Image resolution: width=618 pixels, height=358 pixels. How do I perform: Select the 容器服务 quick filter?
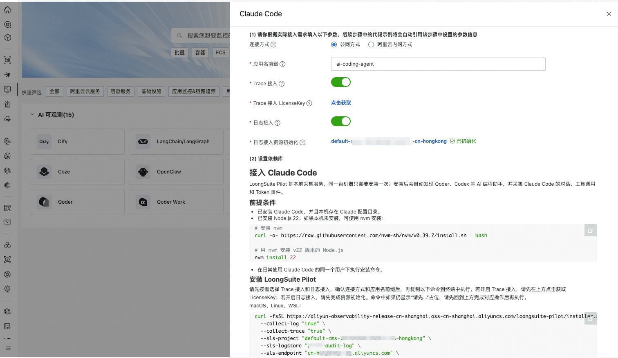tap(121, 91)
